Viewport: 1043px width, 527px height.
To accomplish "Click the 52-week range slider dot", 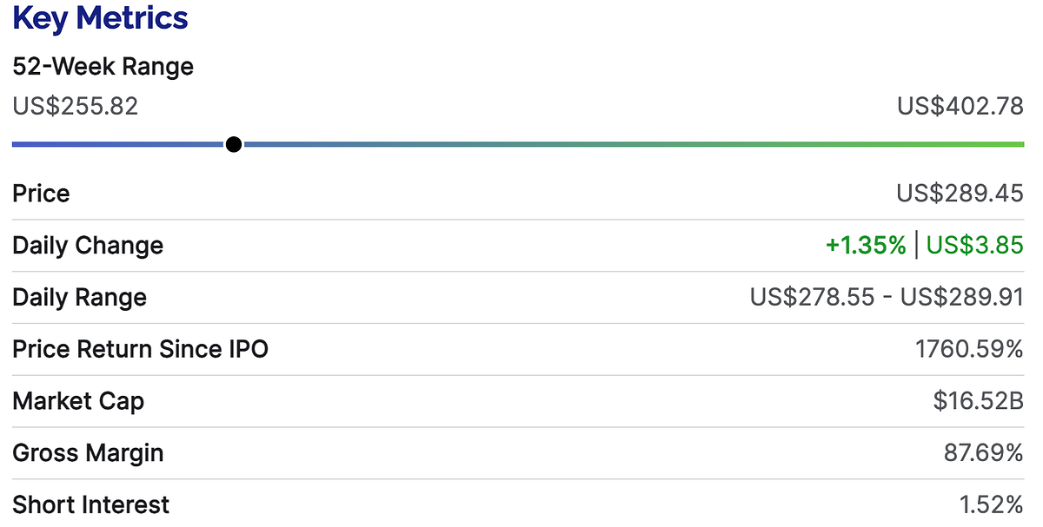I will pos(233,144).
